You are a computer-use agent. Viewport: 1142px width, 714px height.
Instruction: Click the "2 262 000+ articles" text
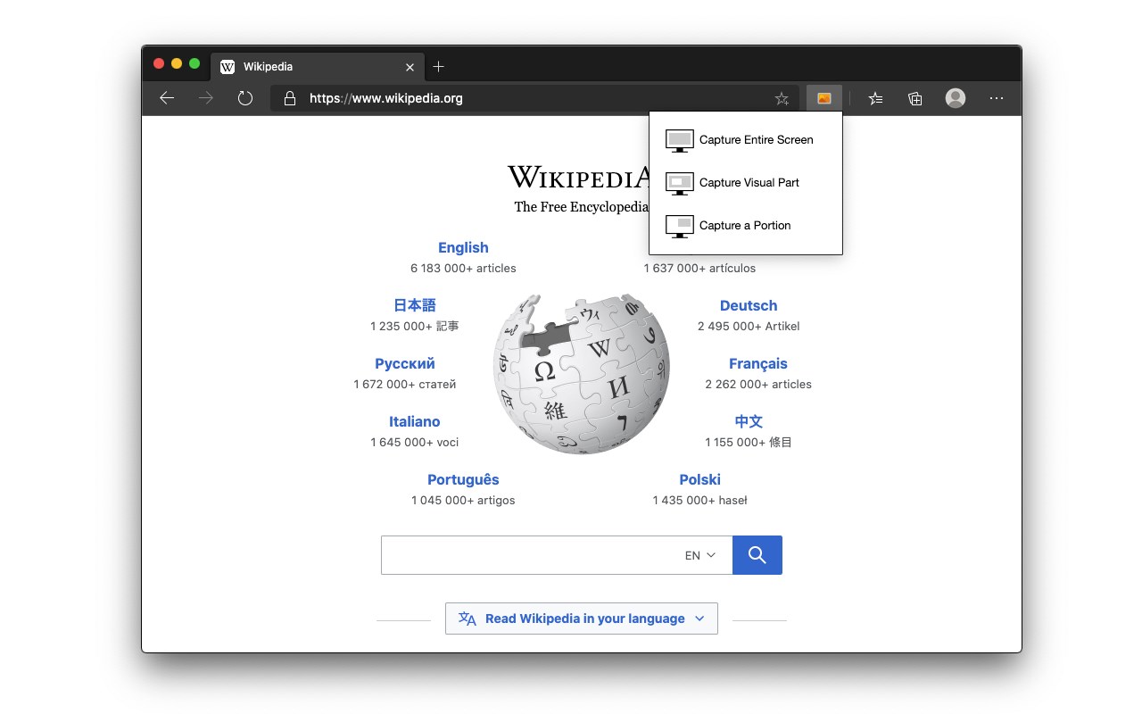(758, 385)
